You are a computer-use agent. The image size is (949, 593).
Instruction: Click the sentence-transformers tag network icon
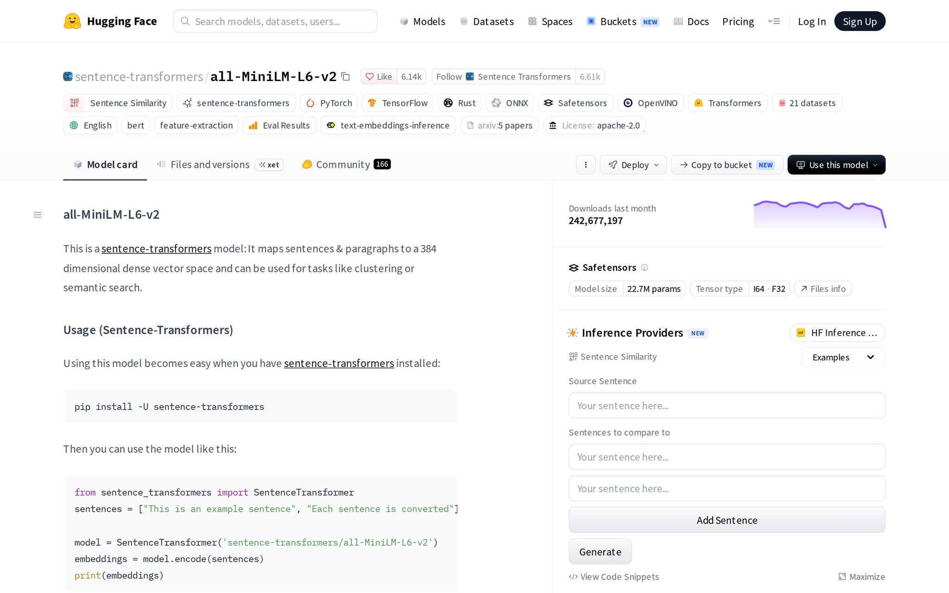pos(187,103)
